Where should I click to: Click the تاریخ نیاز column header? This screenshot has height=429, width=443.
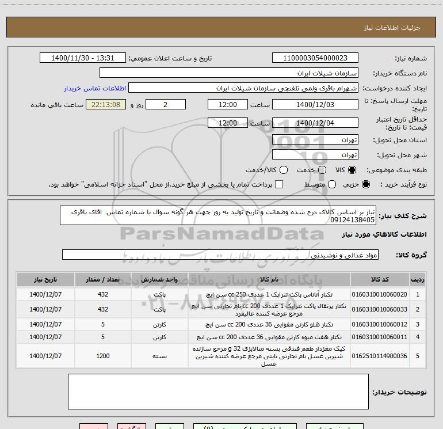(45, 280)
